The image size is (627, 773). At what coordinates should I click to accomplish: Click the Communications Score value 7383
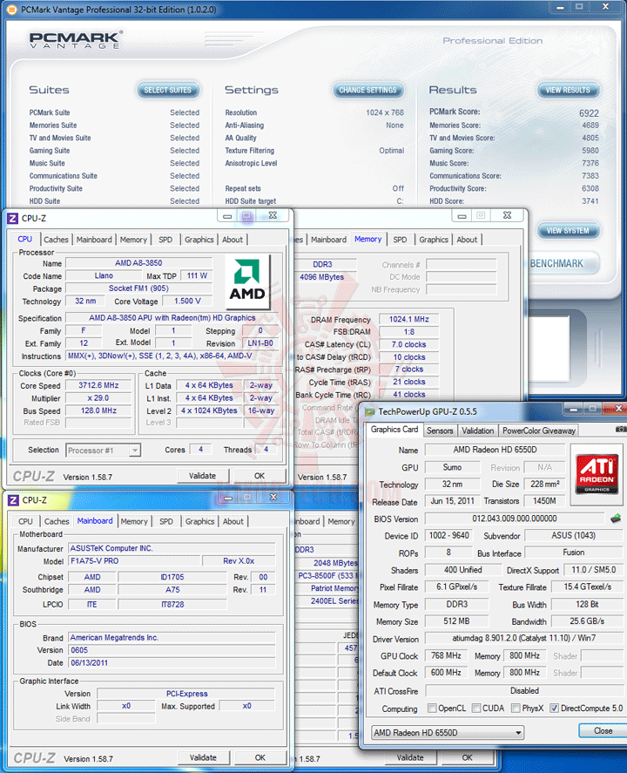tap(590, 175)
